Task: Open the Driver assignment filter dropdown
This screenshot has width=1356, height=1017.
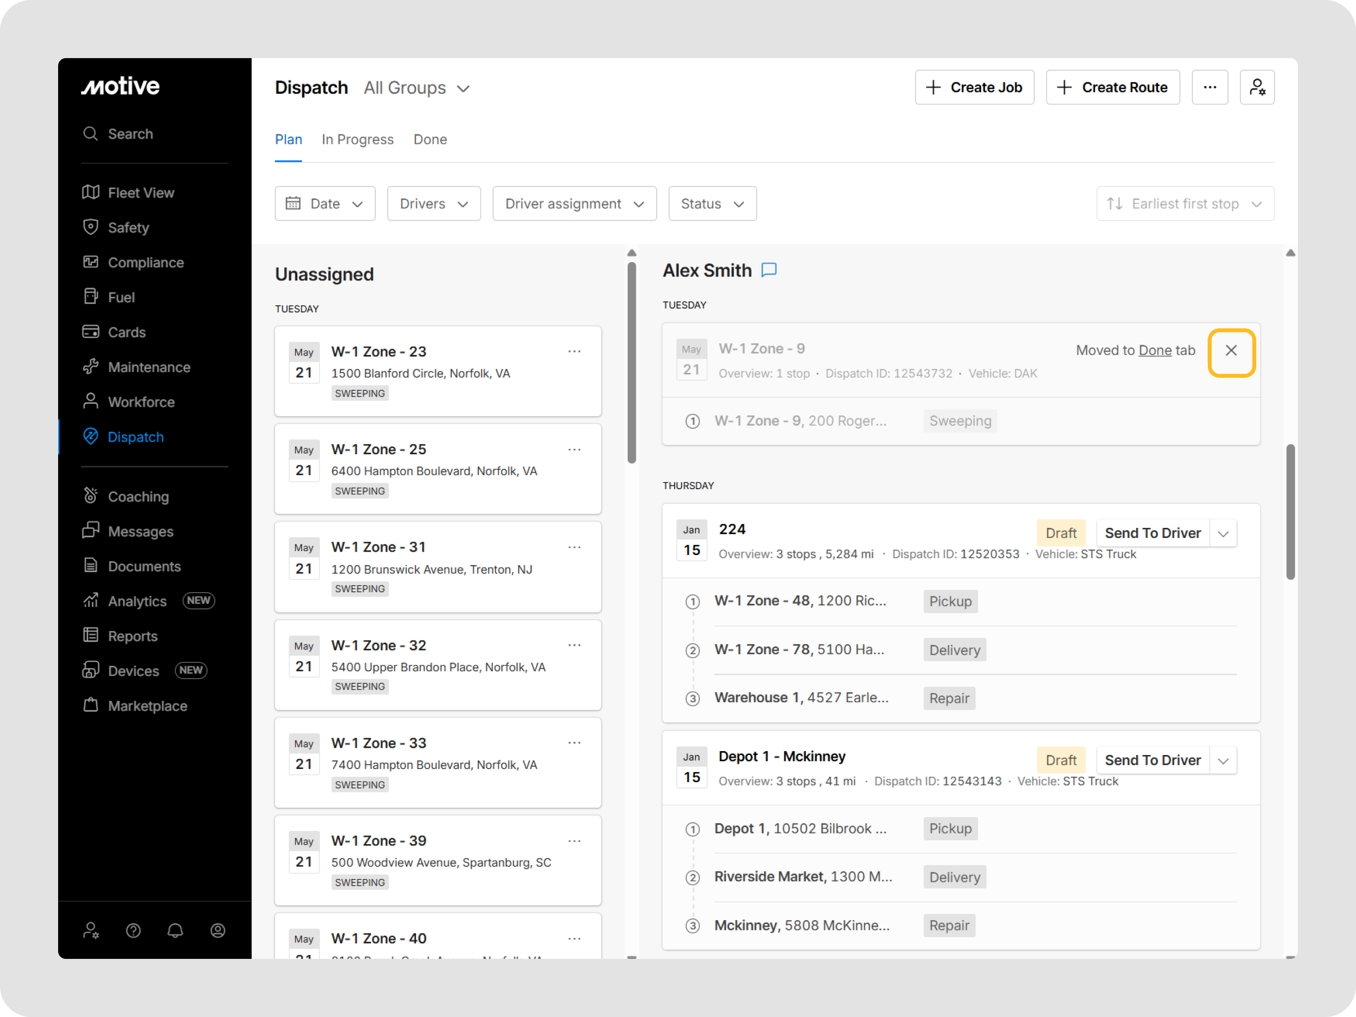Action: pyautogui.click(x=574, y=203)
